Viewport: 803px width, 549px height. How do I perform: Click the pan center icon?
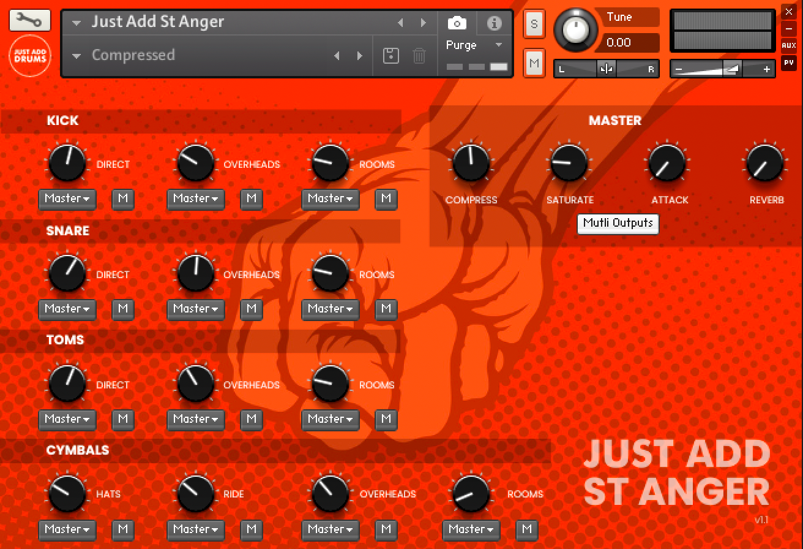click(x=607, y=69)
